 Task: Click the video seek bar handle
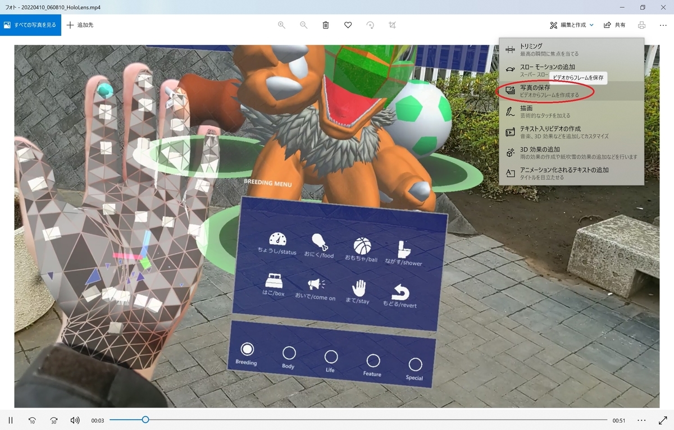[x=145, y=420]
